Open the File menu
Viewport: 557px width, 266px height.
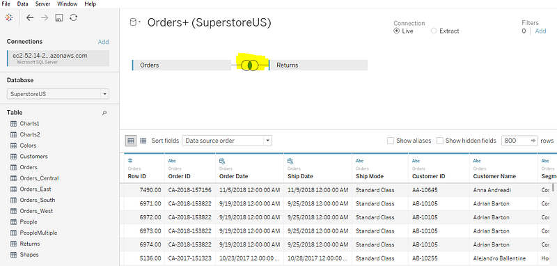point(6,4)
